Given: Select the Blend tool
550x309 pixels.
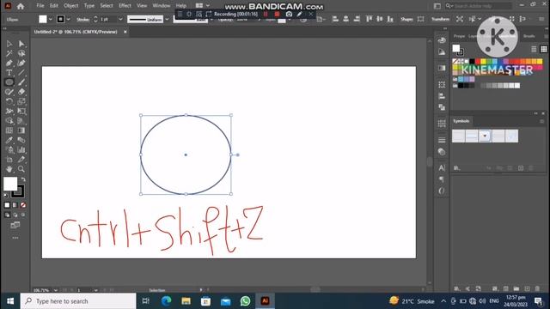Looking at the screenshot, I should [21, 140].
